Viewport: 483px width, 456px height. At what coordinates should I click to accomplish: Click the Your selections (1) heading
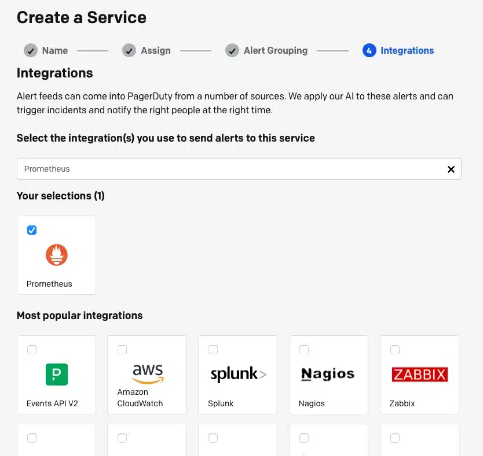[61, 196]
